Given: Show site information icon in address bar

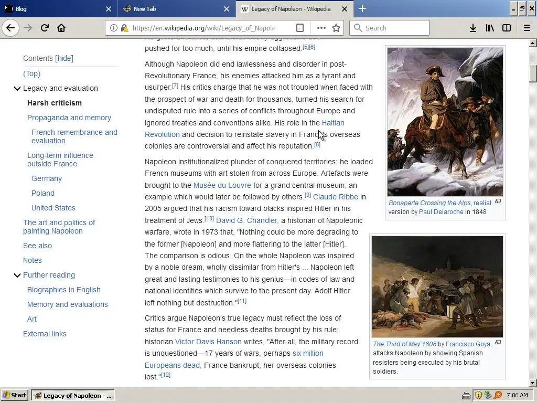Looking at the screenshot, I should (114, 28).
